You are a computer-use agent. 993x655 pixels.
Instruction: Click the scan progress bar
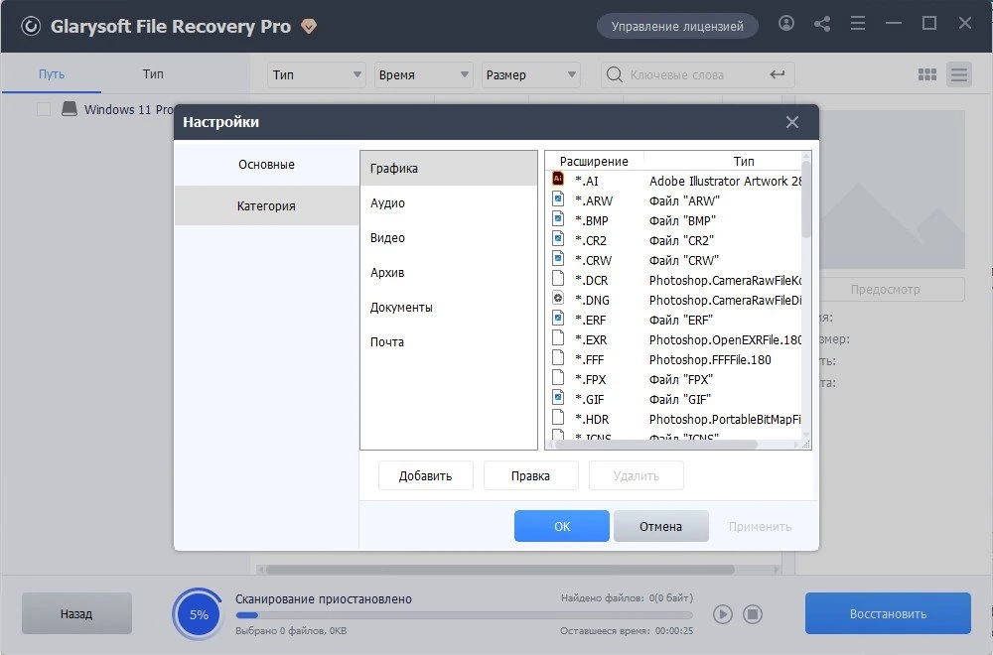pyautogui.click(x=464, y=615)
